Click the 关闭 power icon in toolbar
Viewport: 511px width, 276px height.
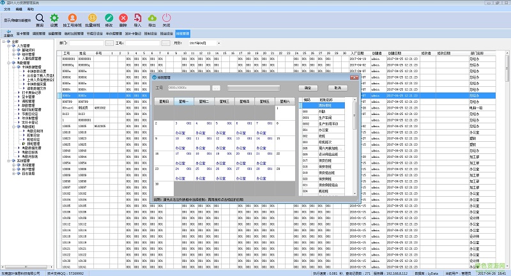coord(166,19)
